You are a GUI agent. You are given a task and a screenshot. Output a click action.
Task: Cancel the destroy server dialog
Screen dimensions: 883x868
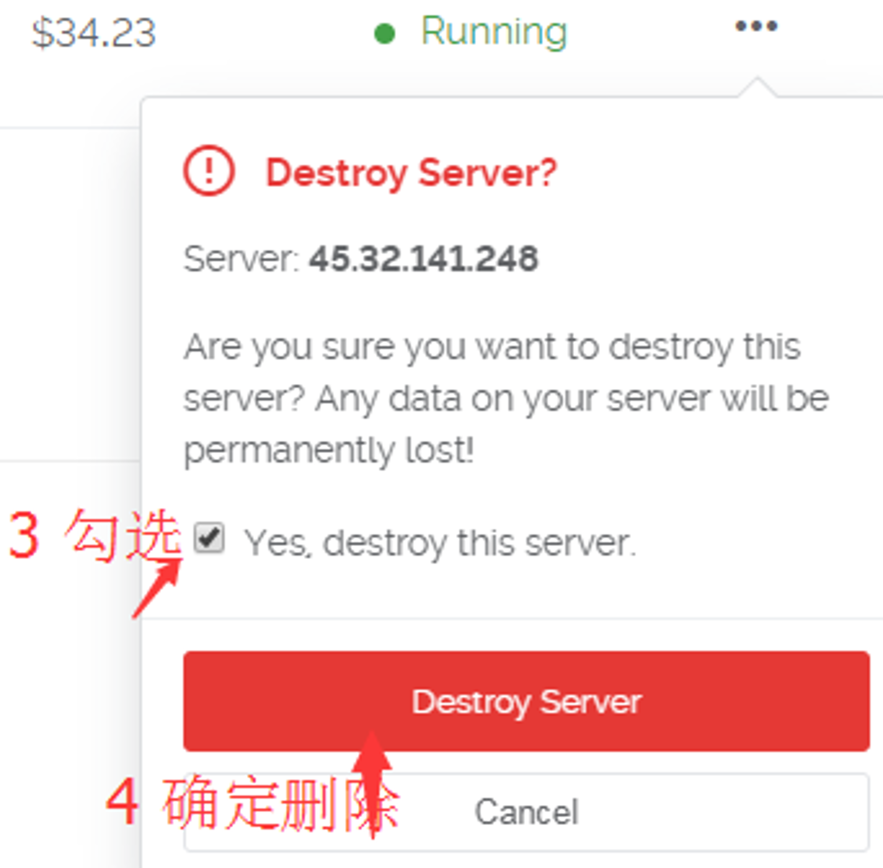(x=527, y=812)
